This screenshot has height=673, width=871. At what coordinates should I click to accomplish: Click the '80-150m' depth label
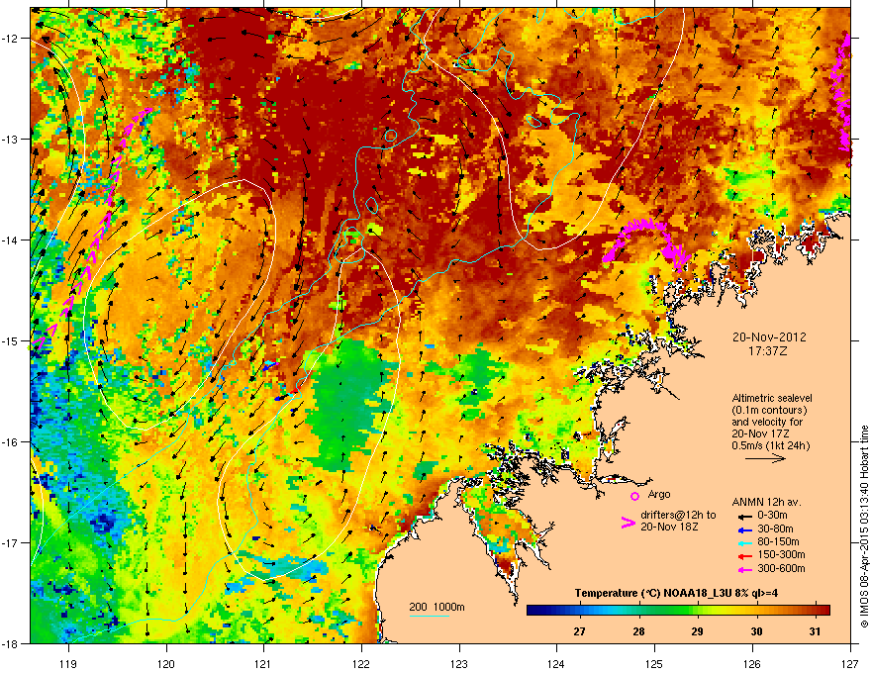pos(778,541)
